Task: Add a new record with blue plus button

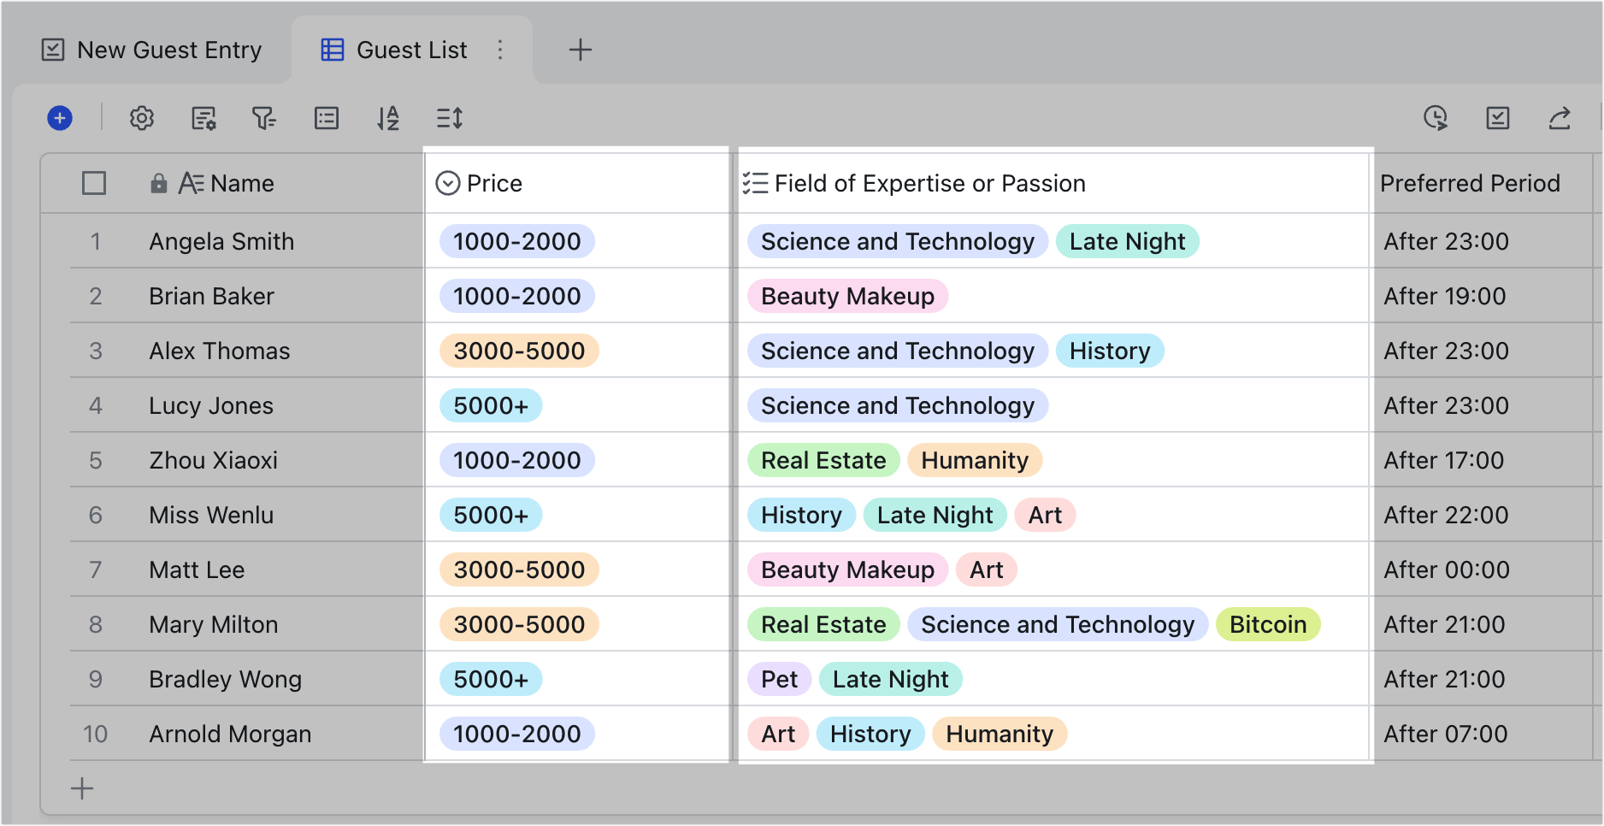Action: coord(60,118)
